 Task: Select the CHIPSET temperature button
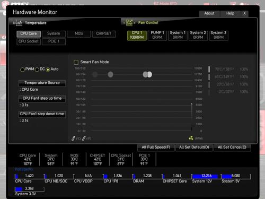pyautogui.click(x=104, y=34)
